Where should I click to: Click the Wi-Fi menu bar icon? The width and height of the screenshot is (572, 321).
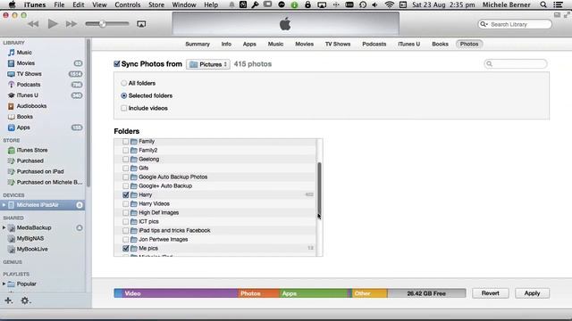pos(390,4)
